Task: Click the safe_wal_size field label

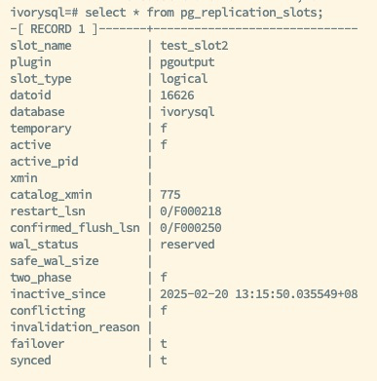Action: (x=55, y=261)
